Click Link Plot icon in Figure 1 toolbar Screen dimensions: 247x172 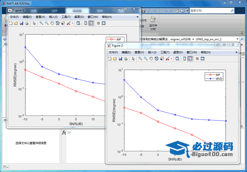[x=78, y=23]
